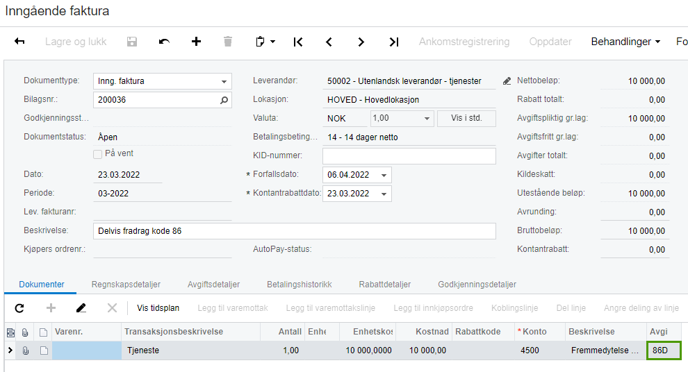The height and width of the screenshot is (372, 688).
Task: Open the Dokumenttype dropdown
Action: 224,81
